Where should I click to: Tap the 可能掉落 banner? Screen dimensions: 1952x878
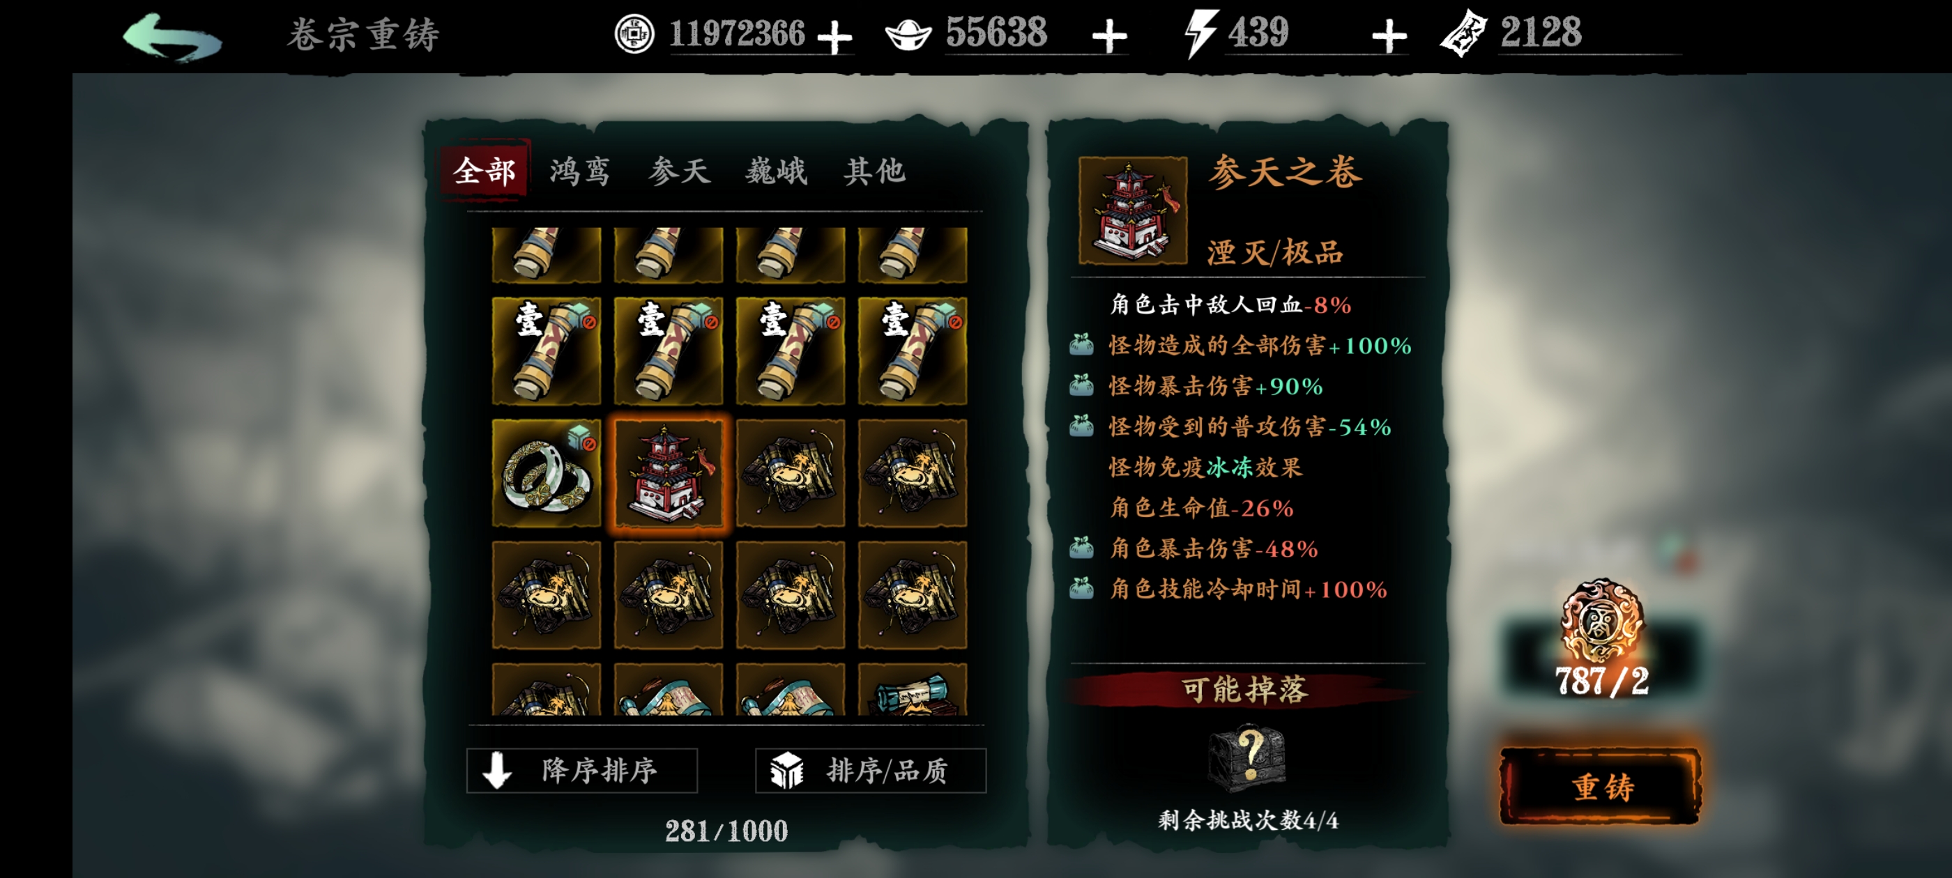pos(1245,689)
